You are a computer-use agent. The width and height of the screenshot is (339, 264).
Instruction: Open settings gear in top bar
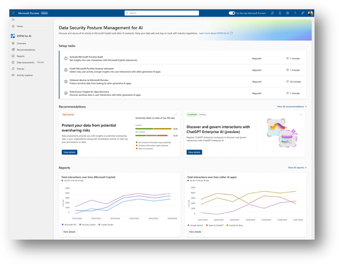[288, 13]
